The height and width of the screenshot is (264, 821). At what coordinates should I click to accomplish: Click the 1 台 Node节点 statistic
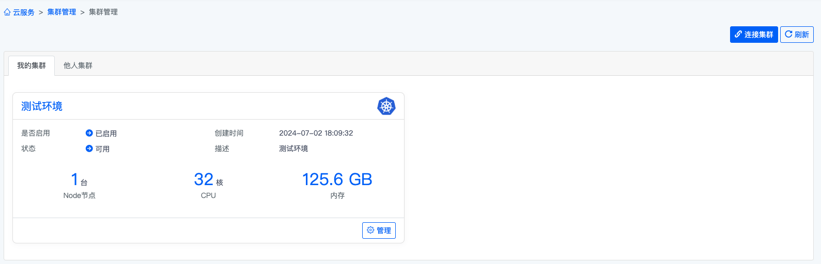point(80,185)
